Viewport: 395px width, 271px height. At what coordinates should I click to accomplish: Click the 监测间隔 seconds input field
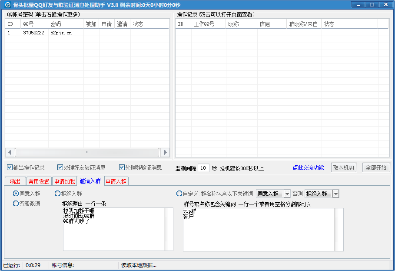pos(204,168)
